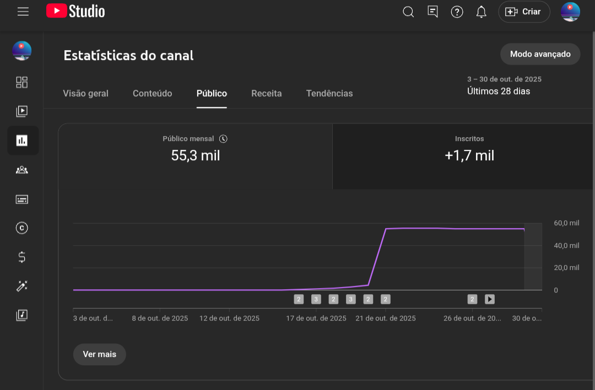
Task: Open the notifications bell
Action: 481,12
